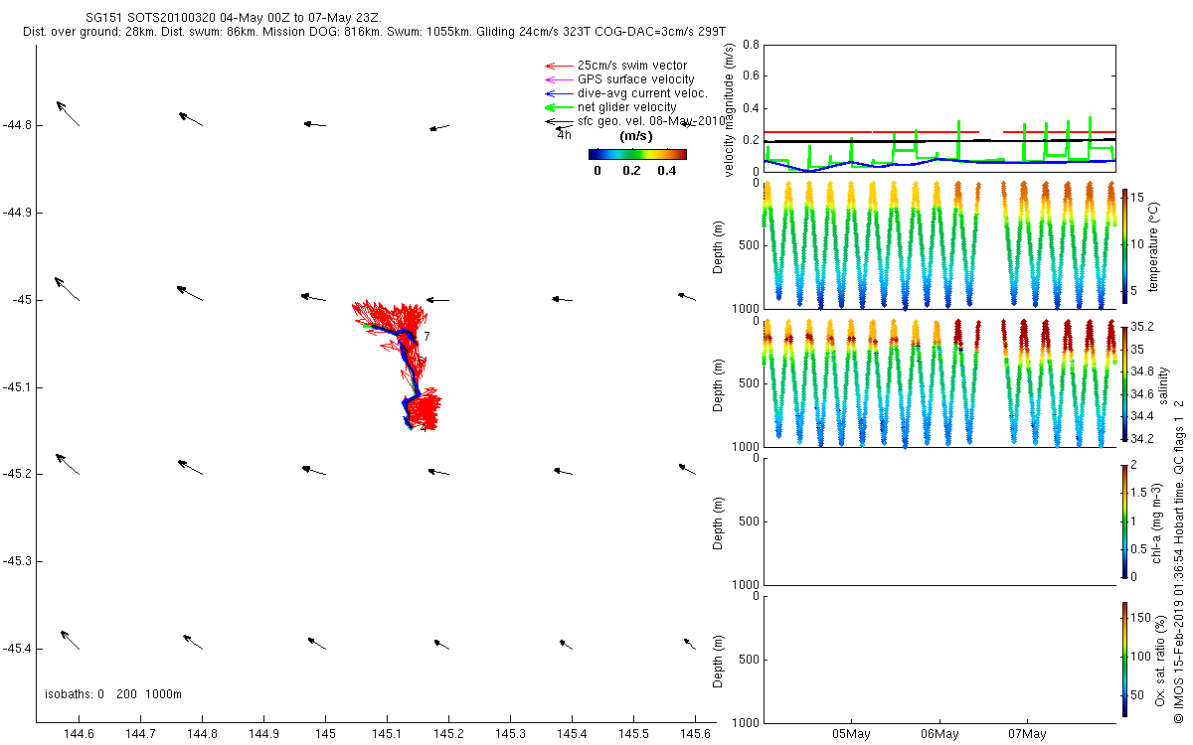Viewport: 1193px width, 745px height.
Task: Click the '-45.2' latitude tick label
Action: [18, 474]
